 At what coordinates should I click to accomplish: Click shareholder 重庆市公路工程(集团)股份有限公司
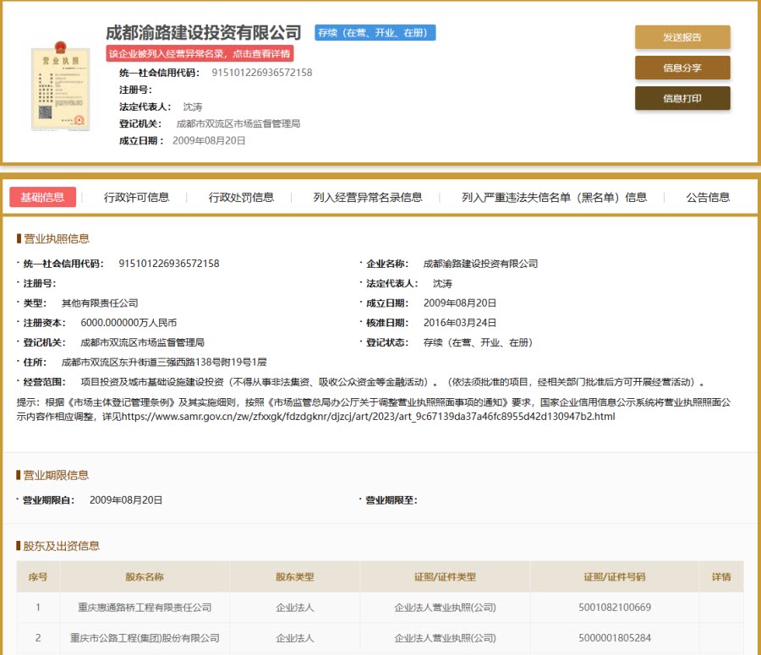coord(145,638)
